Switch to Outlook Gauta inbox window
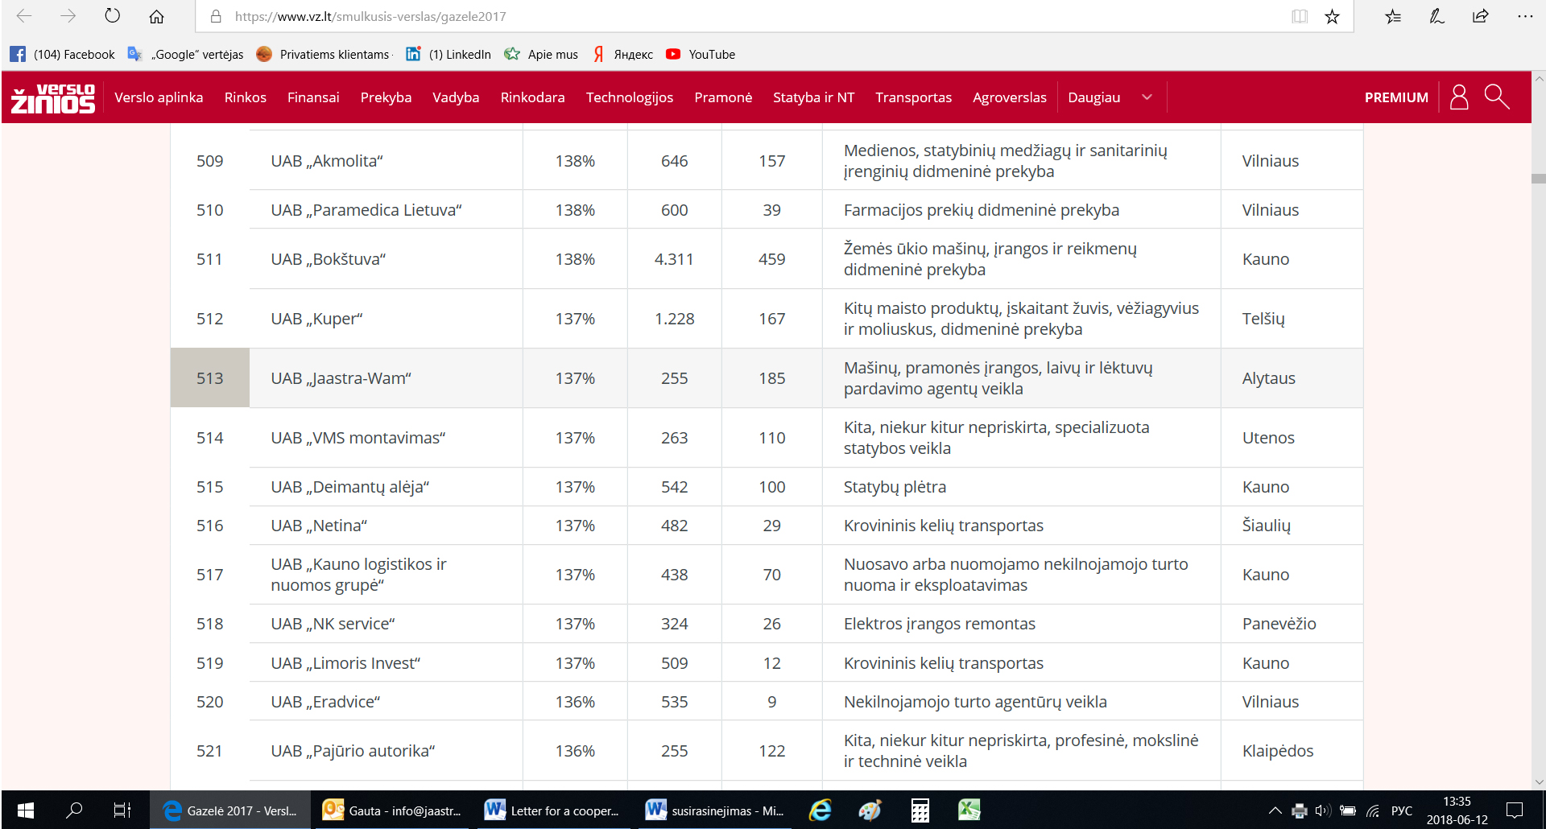Viewport: 1546px width, 829px height. [x=392, y=810]
